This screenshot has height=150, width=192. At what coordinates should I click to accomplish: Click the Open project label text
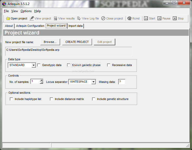[x=19, y=18]
